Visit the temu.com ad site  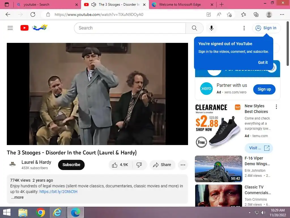pos(259,148)
